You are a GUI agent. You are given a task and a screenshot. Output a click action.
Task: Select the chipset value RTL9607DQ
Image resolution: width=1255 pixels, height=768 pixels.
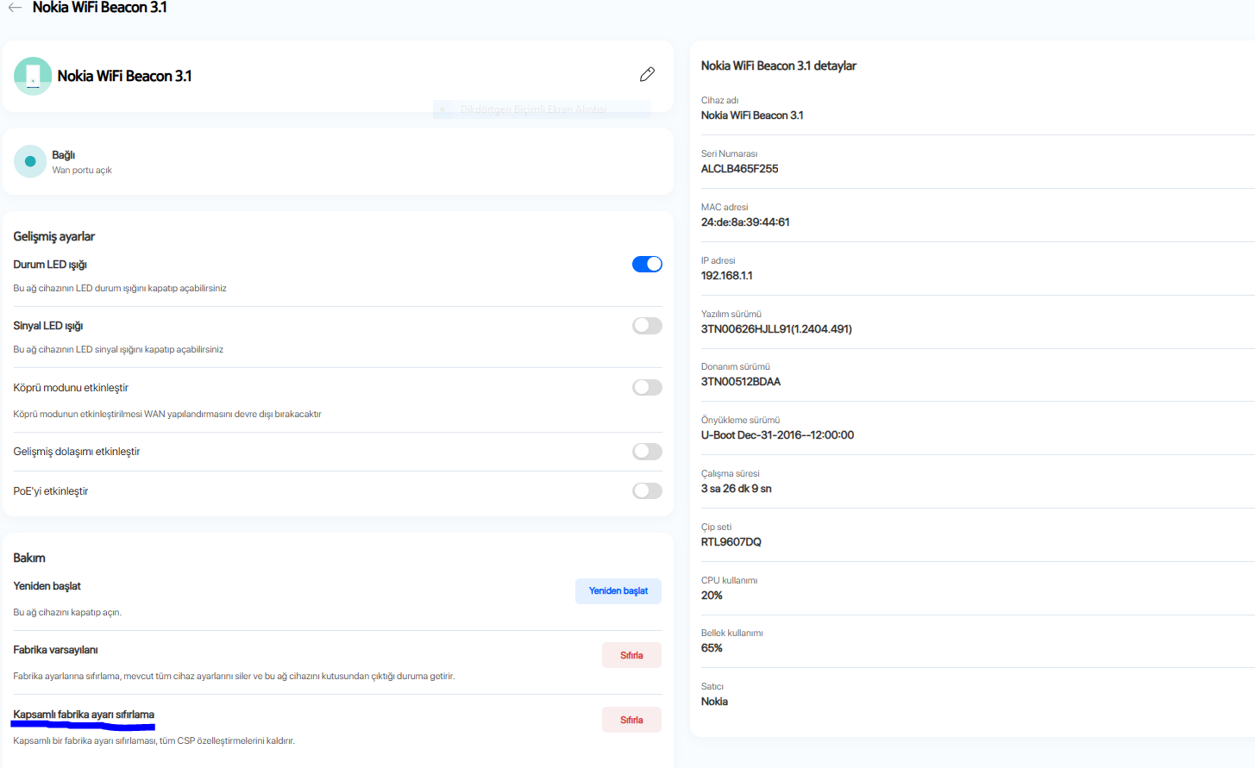point(731,542)
